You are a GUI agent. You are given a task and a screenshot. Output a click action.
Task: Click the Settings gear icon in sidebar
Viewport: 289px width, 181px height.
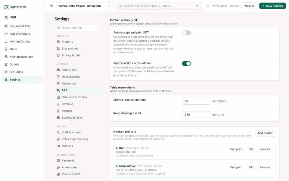(x=6, y=80)
